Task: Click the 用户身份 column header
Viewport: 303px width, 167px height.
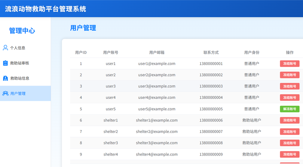Action: (x=251, y=52)
